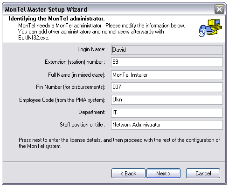Click the Staff position or title label
The height and width of the screenshot is (187, 229).
83,125
